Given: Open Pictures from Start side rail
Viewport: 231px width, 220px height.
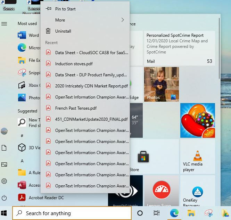Looking at the screenshot, I should click(4, 164).
